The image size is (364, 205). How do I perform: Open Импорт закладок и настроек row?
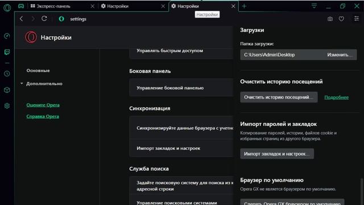[x=181, y=148]
